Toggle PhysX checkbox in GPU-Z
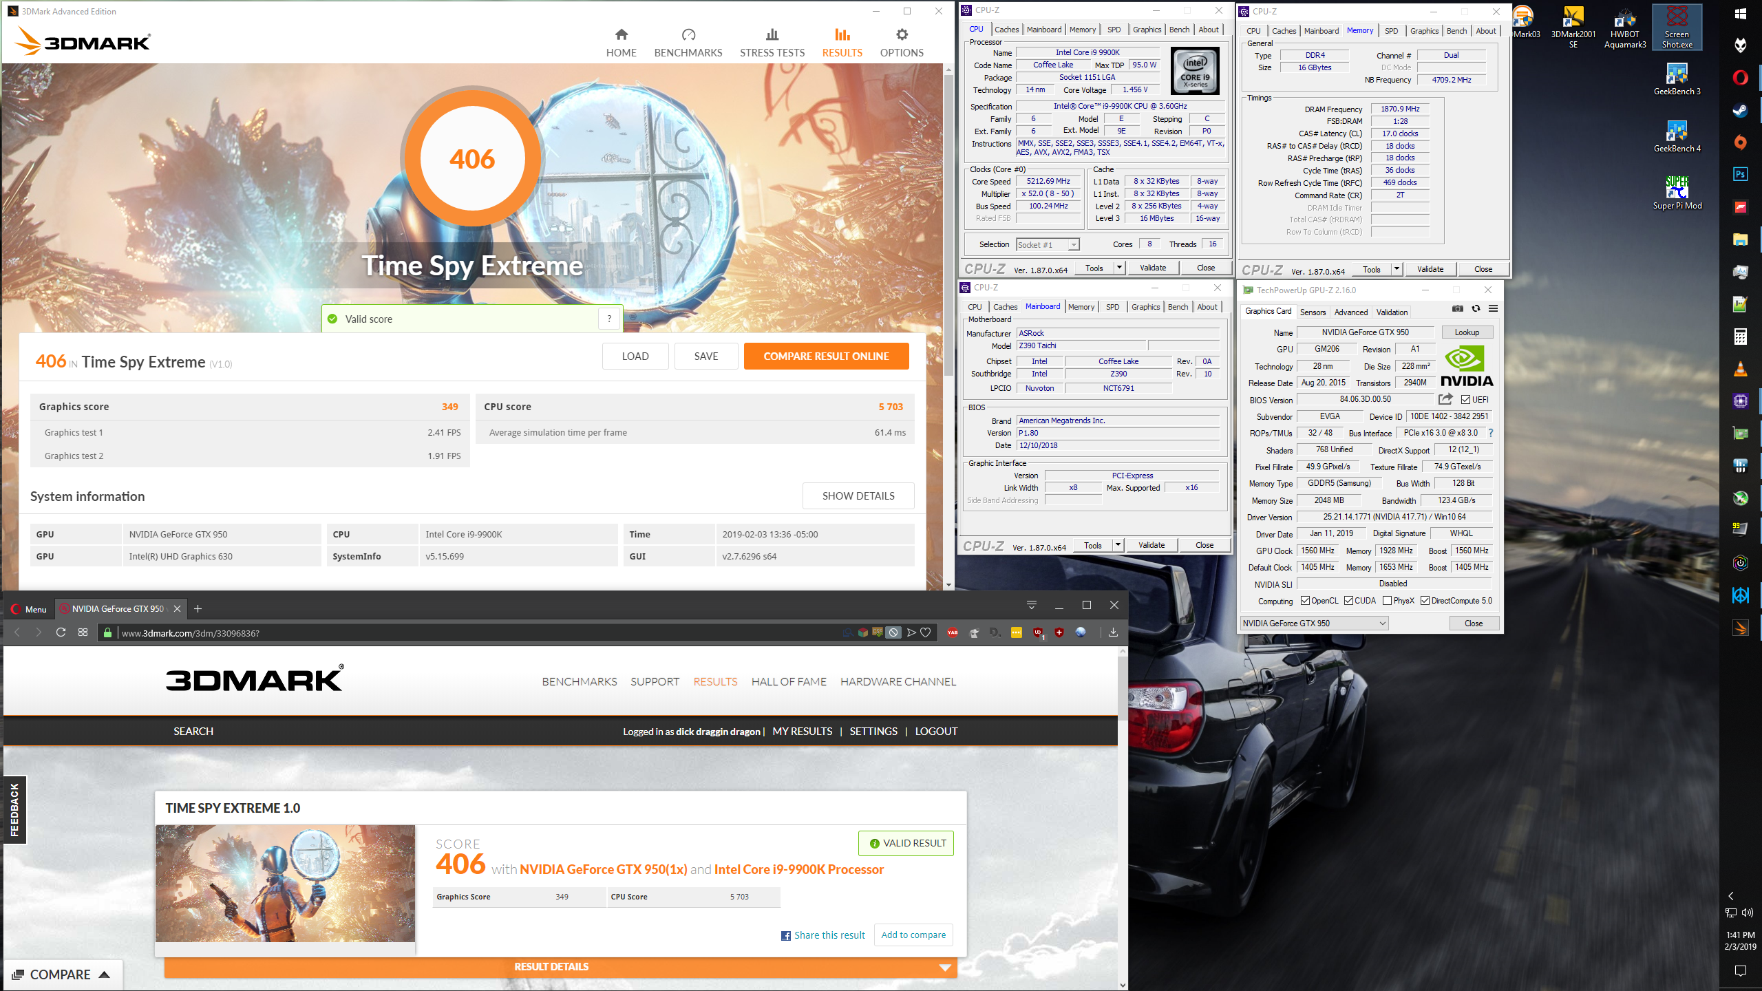The image size is (1762, 991). (1387, 601)
